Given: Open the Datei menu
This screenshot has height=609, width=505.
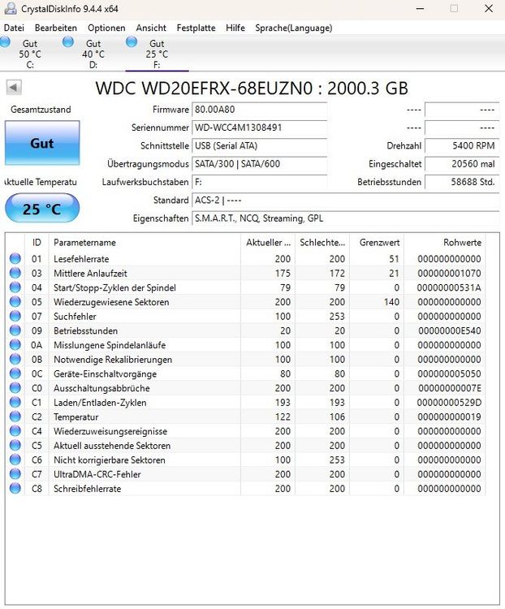Looking at the screenshot, I should 14,28.
